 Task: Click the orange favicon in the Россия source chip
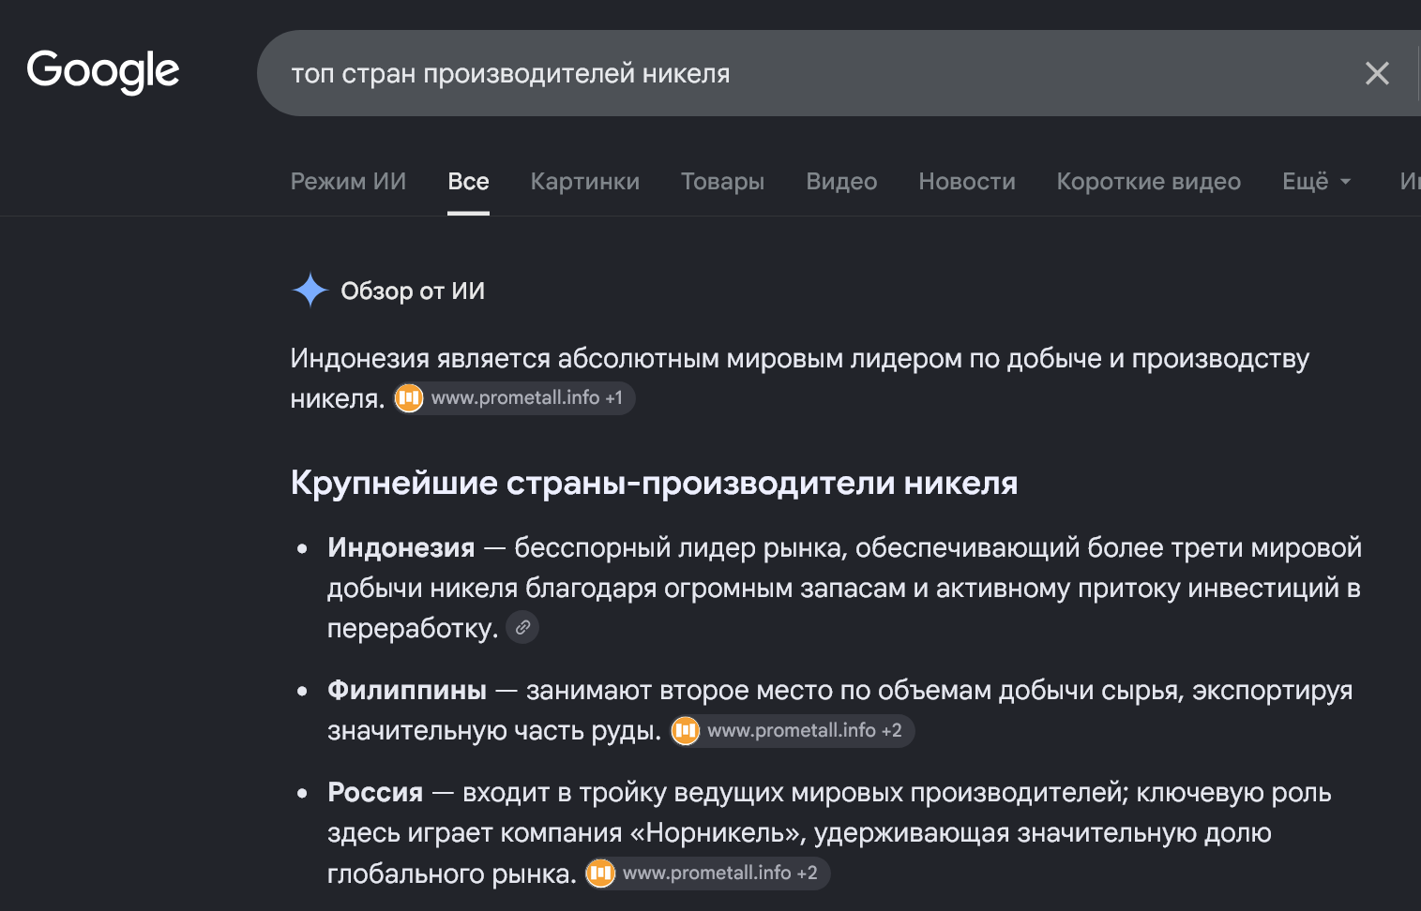[x=600, y=874]
